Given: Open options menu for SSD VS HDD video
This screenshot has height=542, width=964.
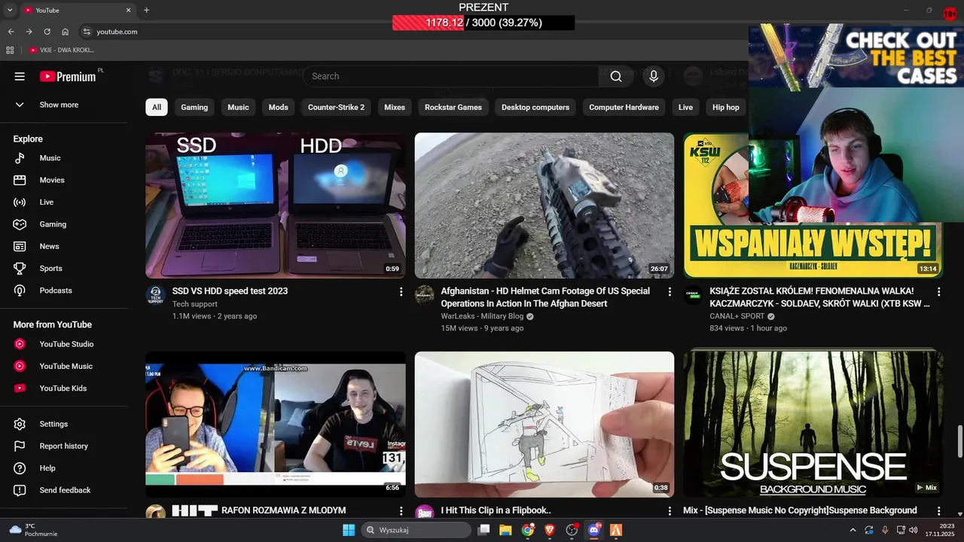Looking at the screenshot, I should point(401,291).
